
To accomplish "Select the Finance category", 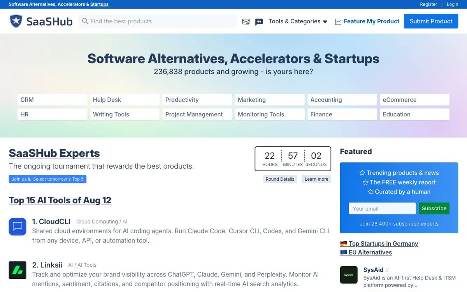I will tap(342, 114).
